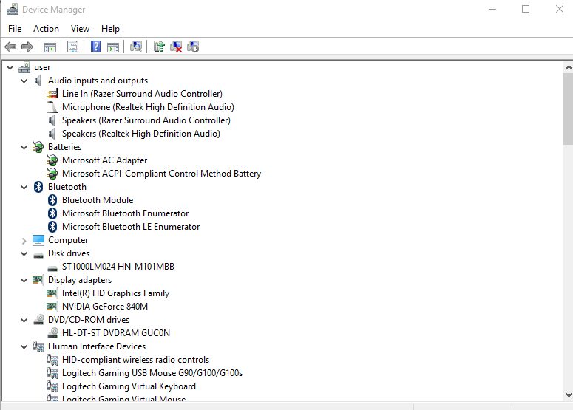
Task: Click the Back arrow toolbar icon
Action: tap(10, 47)
